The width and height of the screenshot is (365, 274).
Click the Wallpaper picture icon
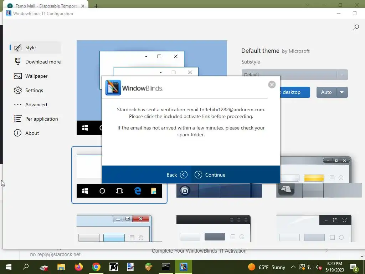18,76
